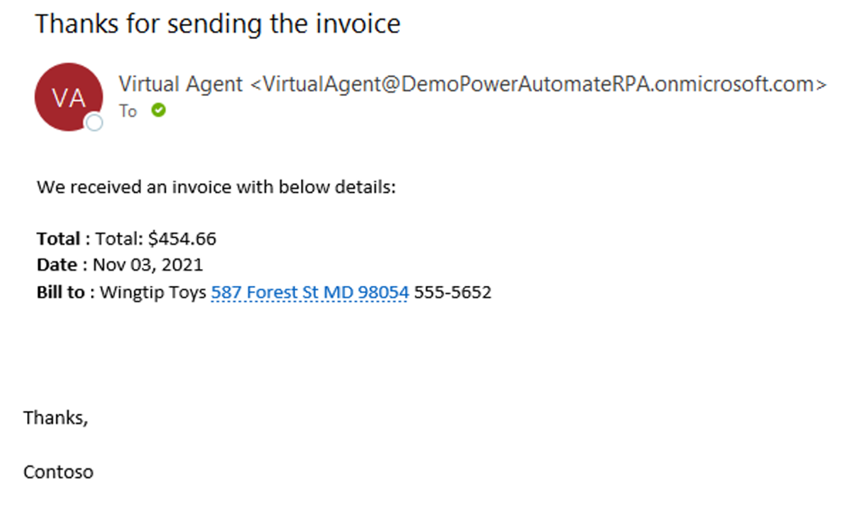The width and height of the screenshot is (849, 527).
Task: Click the red VA sender avatar
Action: click(x=69, y=97)
